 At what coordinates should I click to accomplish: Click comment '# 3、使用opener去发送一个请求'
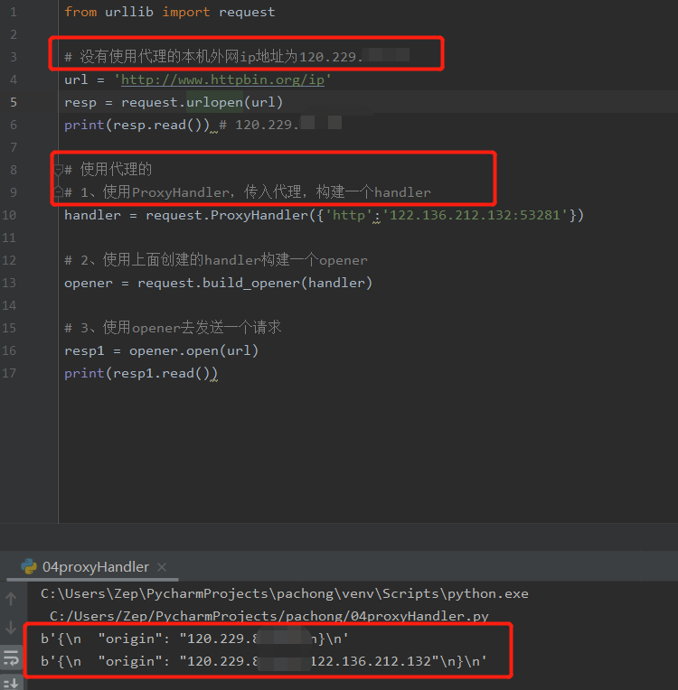pyautogui.click(x=173, y=328)
